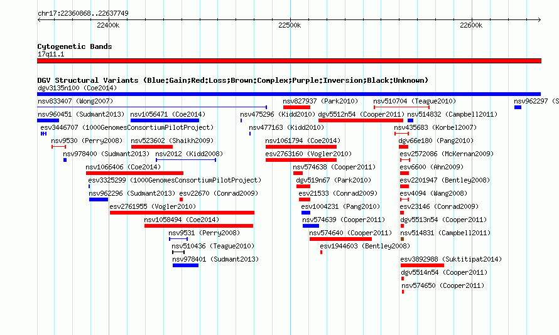Open dgv66e180 (Pang2010) variant label
559x335 pixels.
coord(436,141)
